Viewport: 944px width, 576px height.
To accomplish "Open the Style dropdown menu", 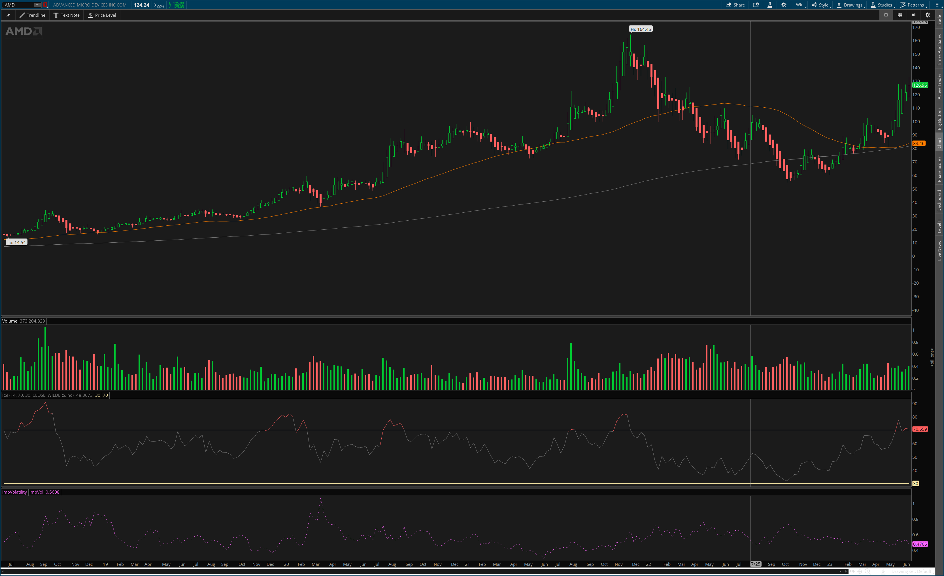I will [821, 5].
